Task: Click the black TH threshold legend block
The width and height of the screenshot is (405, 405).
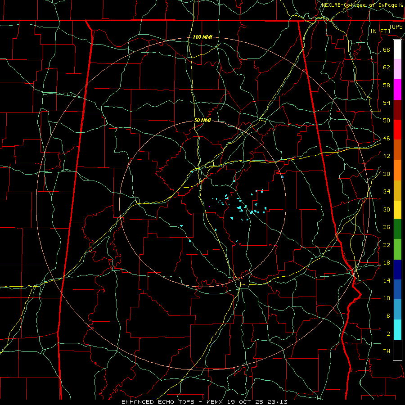Action: 397,350
